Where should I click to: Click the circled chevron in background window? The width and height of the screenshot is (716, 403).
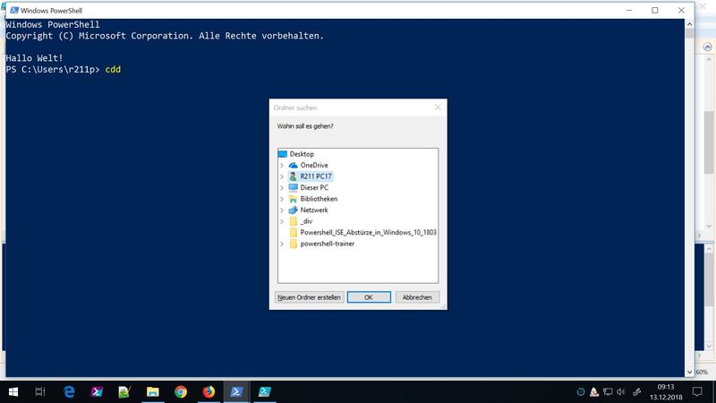pyautogui.click(x=707, y=47)
